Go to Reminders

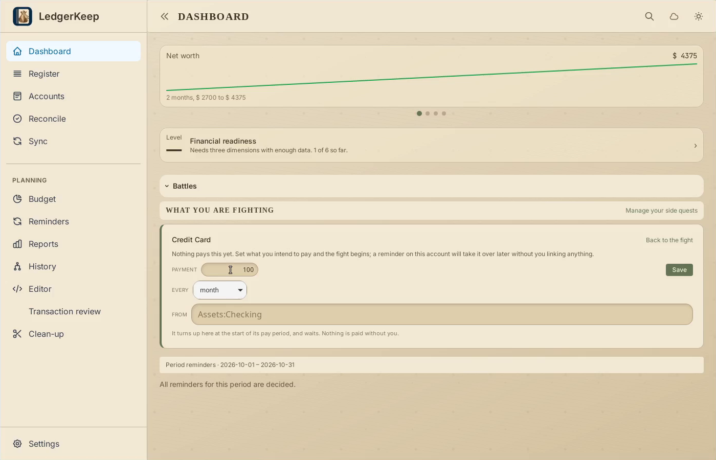point(73,221)
